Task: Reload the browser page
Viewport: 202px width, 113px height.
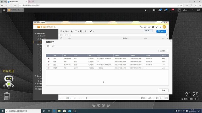Action: [10, 5]
